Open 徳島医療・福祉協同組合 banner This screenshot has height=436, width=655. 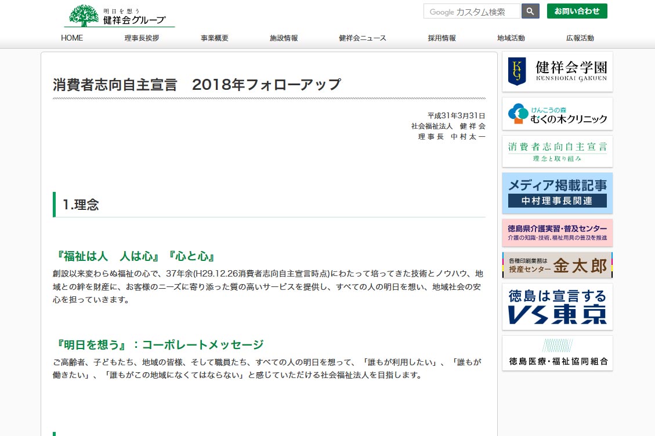[558, 353]
